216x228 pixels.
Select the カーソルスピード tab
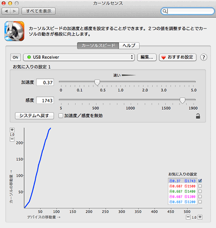coord(98,45)
